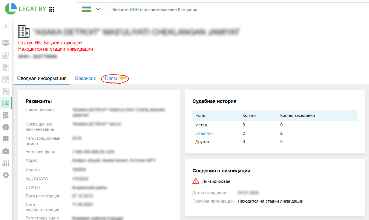The image size is (369, 220).
Task: Select the book icon on the left panel
Action: pyautogui.click(x=6, y=139)
